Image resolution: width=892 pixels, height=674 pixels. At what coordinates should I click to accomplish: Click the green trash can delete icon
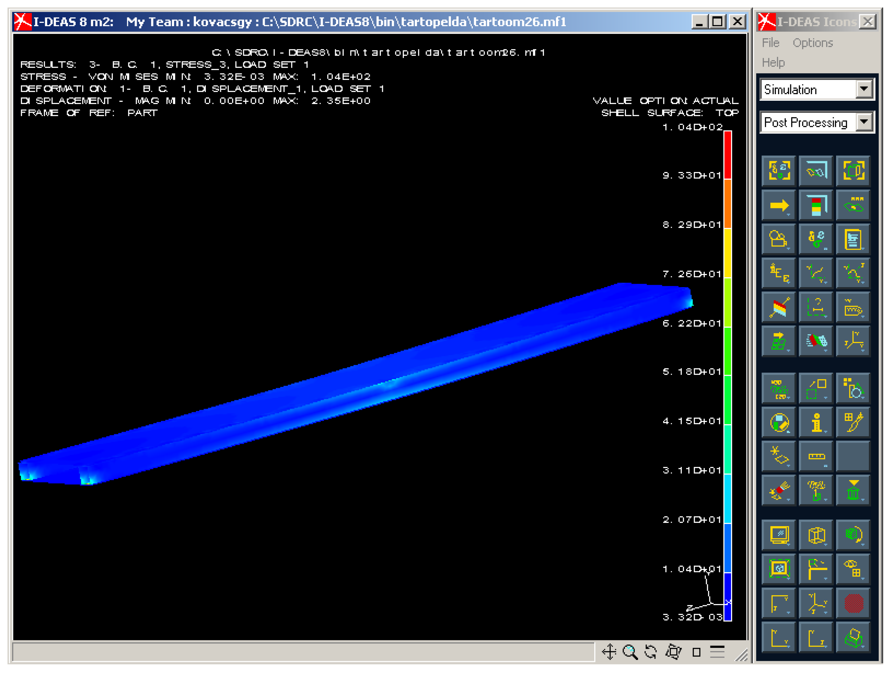(x=853, y=491)
